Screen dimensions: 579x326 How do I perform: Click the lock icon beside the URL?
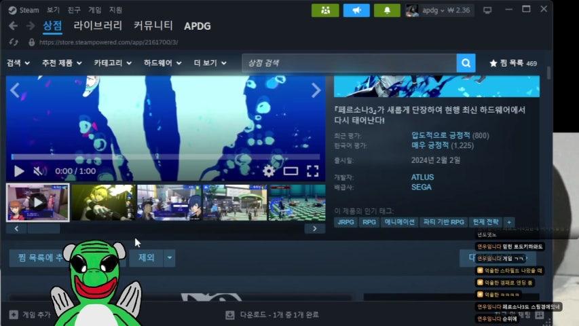pyautogui.click(x=32, y=42)
